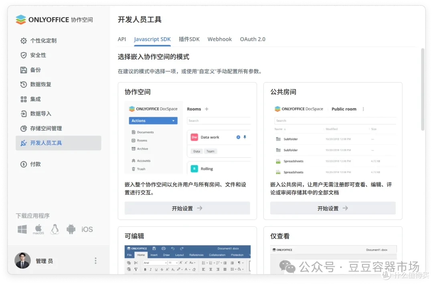Go to the 安全性 settings page
Screen dimensions: 433x284
(x=38, y=55)
